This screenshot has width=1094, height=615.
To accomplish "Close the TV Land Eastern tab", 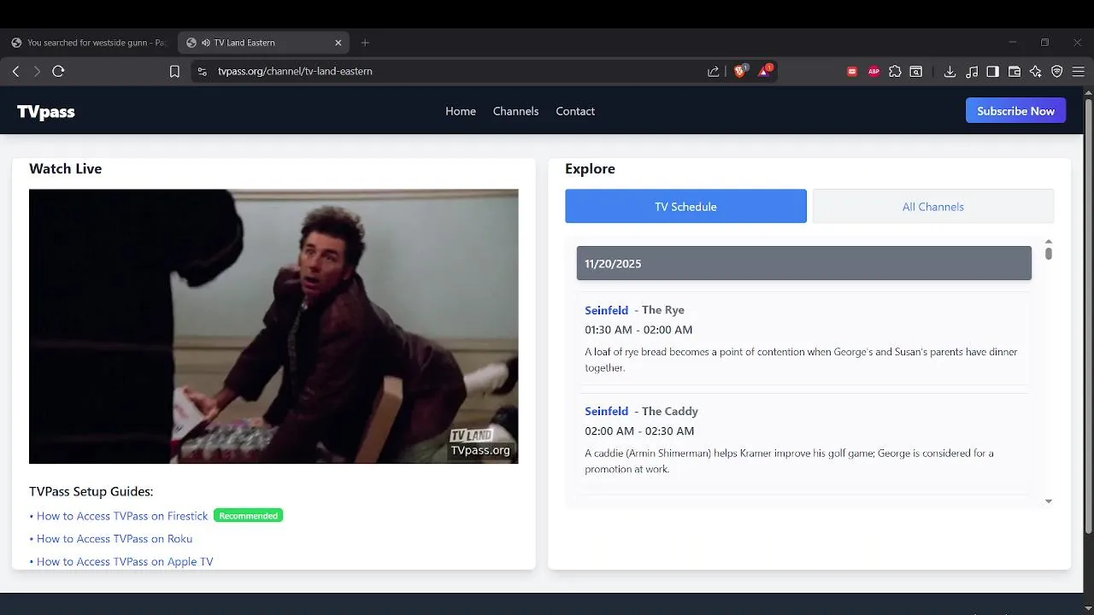I will (x=338, y=43).
